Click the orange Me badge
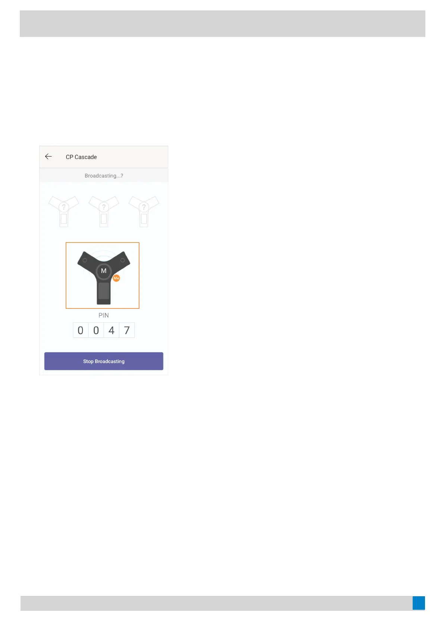 pyautogui.click(x=116, y=278)
